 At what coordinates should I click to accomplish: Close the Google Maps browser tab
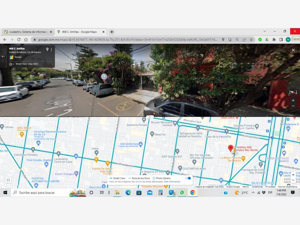pyautogui.click(x=103, y=32)
